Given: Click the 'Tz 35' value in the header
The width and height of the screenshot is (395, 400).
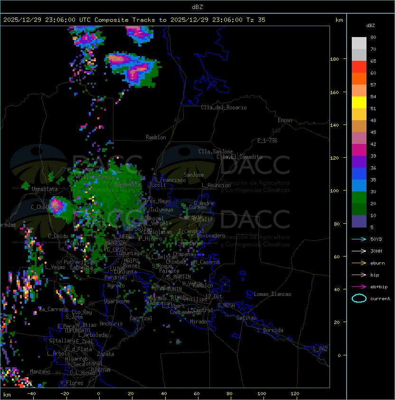Looking at the screenshot, I should click(x=256, y=20).
